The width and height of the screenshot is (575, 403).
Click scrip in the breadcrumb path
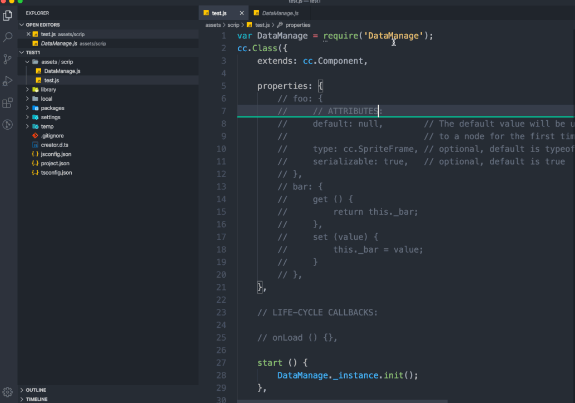point(233,25)
